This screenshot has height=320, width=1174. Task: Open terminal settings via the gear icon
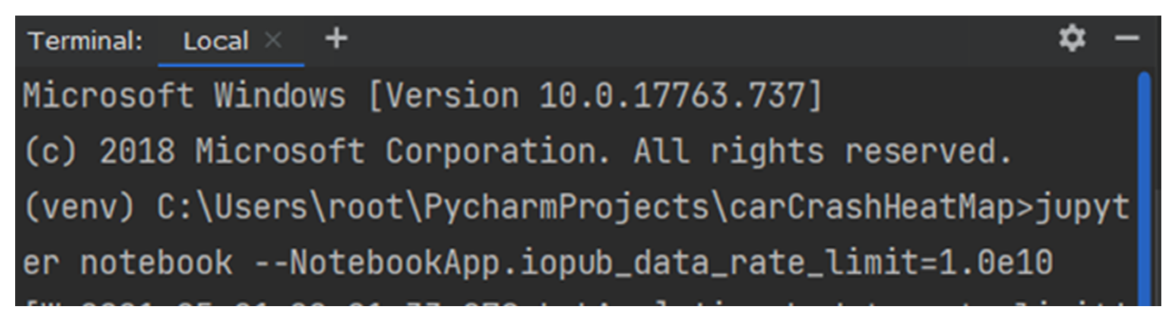[x=1072, y=38]
